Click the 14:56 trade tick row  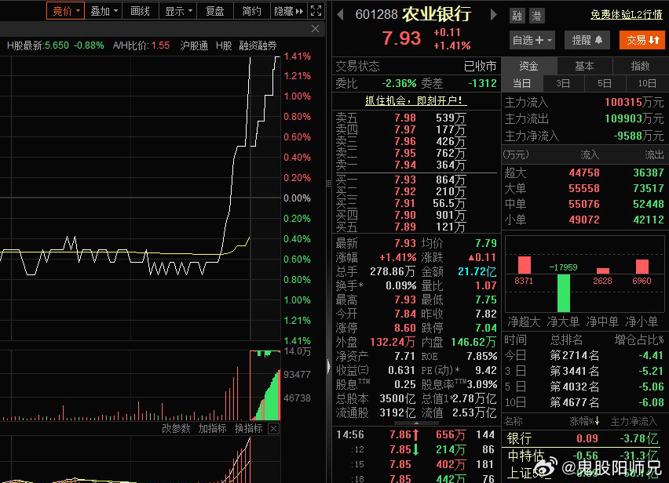click(416, 434)
